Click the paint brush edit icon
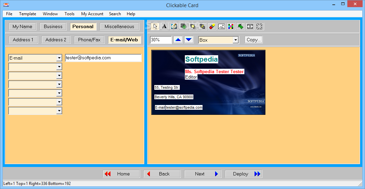 pos(174,26)
